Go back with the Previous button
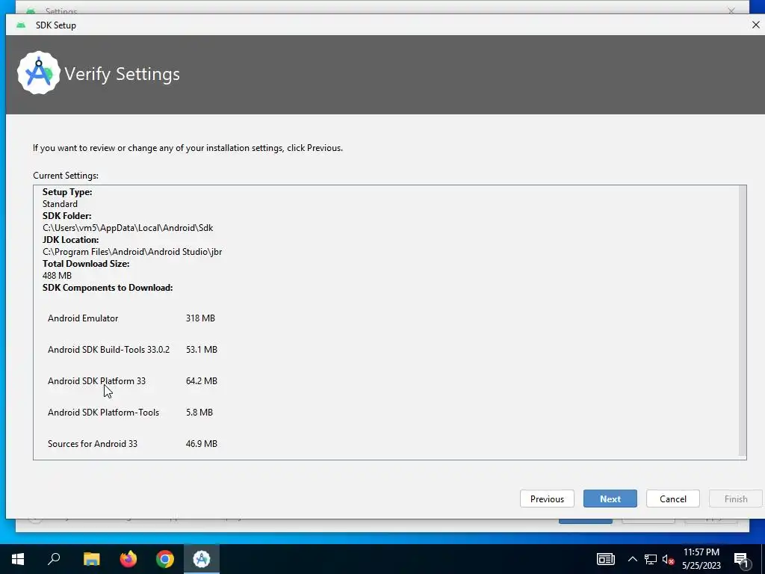The image size is (765, 574). point(547,499)
